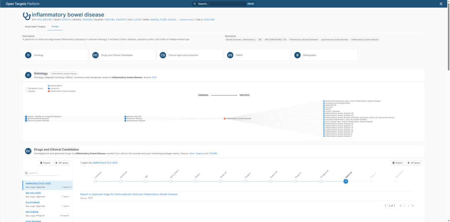Click MedDRA 10021184 identifier link
450x222 pixels.
(x=109, y=20)
